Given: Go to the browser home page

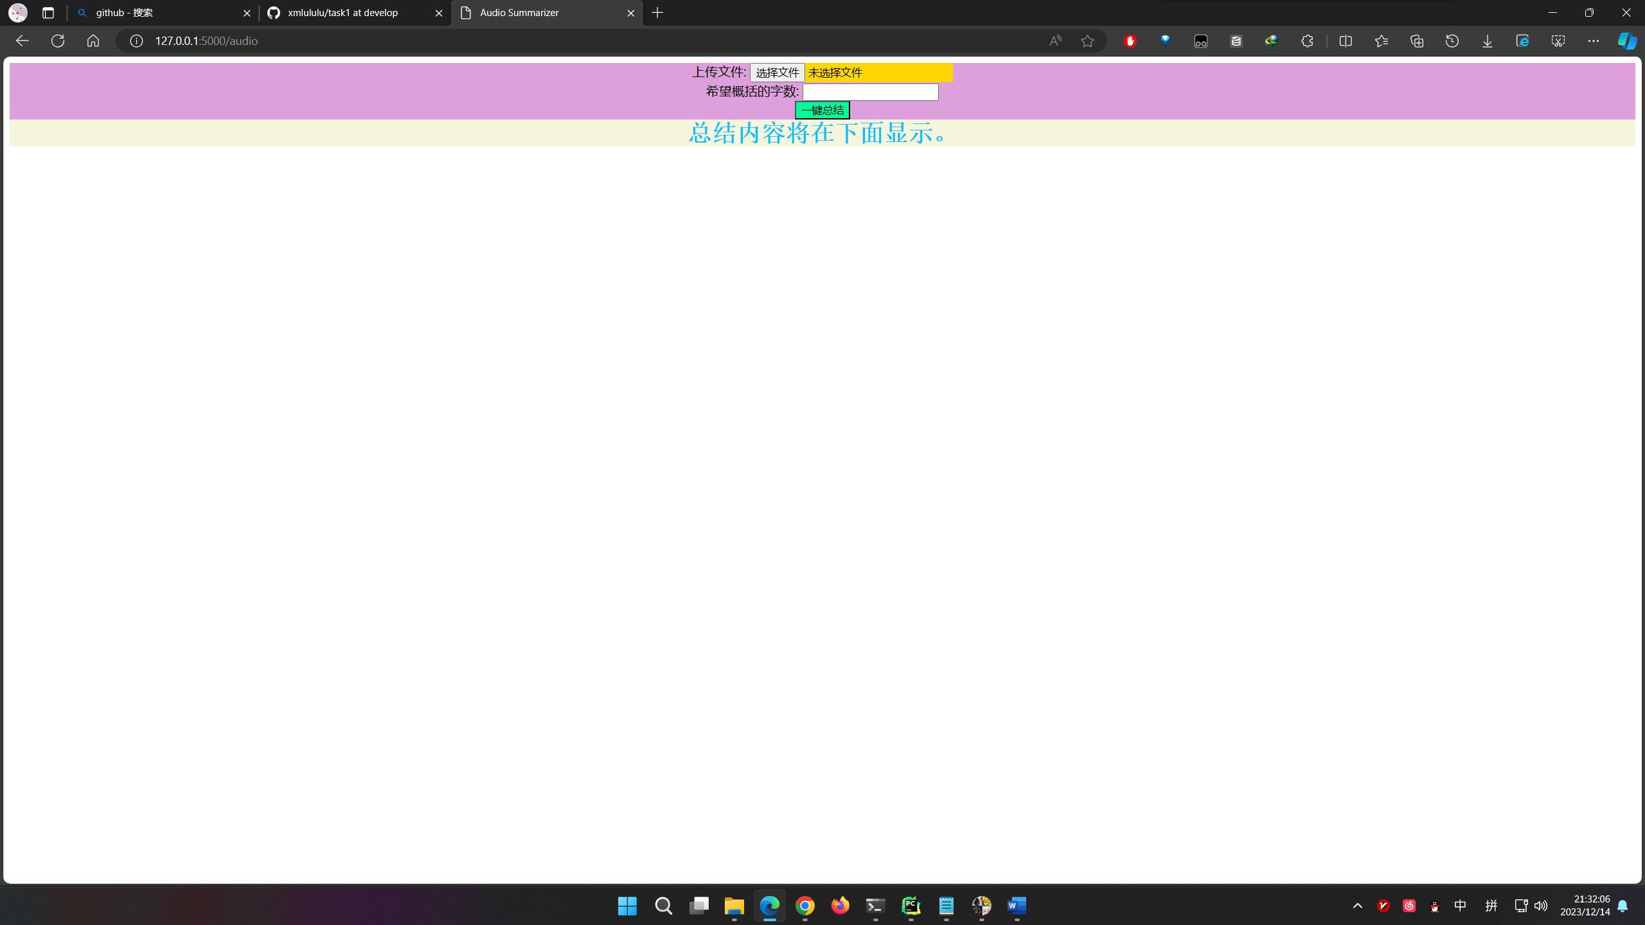Looking at the screenshot, I should [93, 41].
